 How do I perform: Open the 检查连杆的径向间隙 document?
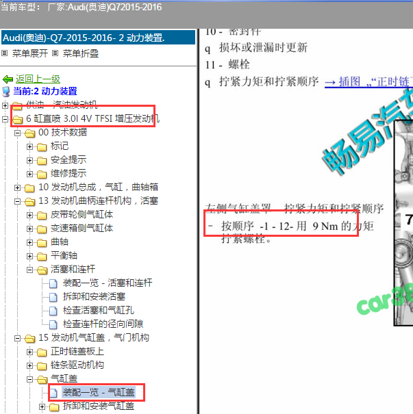[103, 324]
